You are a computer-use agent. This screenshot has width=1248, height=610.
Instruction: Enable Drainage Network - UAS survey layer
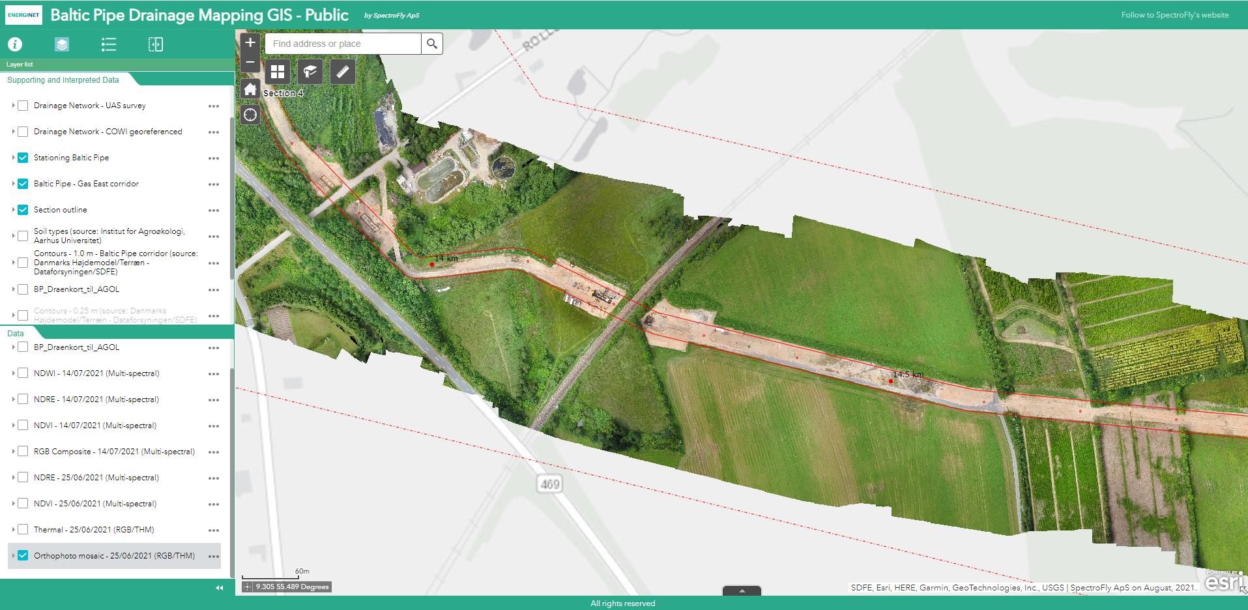[x=23, y=106]
